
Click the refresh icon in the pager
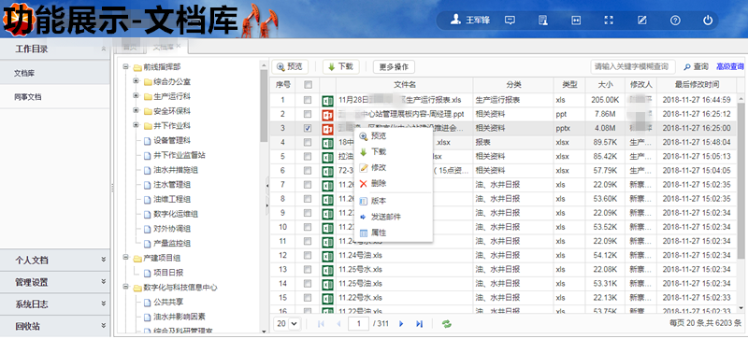coord(447,324)
